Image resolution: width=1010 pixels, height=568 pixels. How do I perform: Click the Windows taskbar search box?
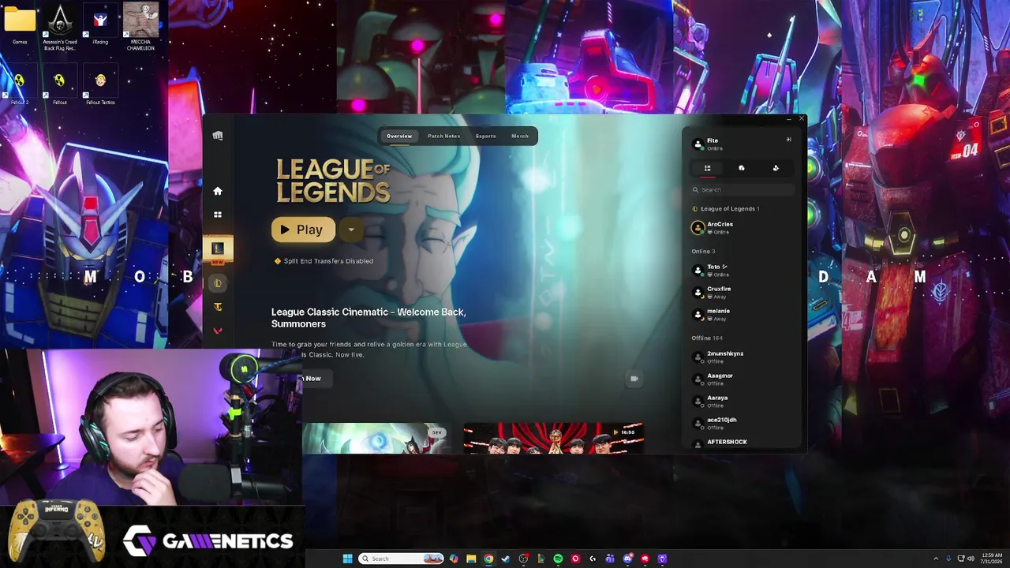coord(402,559)
